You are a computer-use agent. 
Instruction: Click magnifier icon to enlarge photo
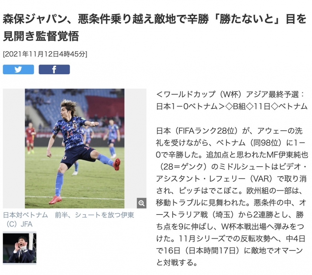142,203
